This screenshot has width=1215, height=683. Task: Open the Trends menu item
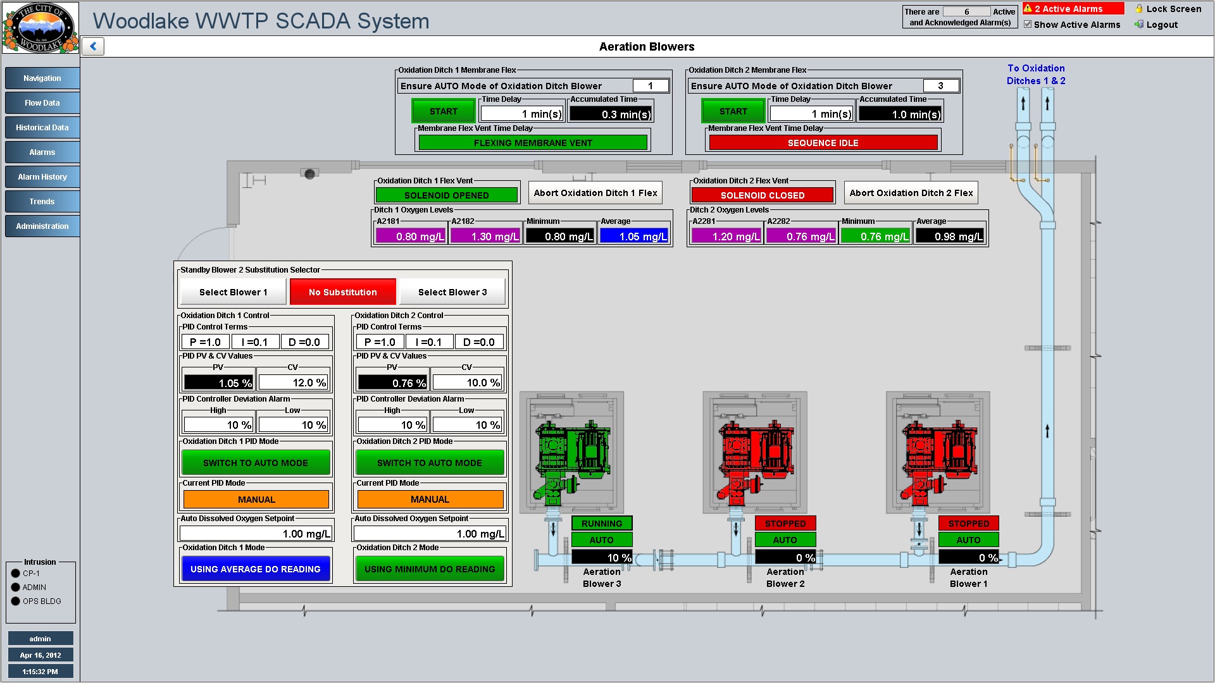pos(42,202)
